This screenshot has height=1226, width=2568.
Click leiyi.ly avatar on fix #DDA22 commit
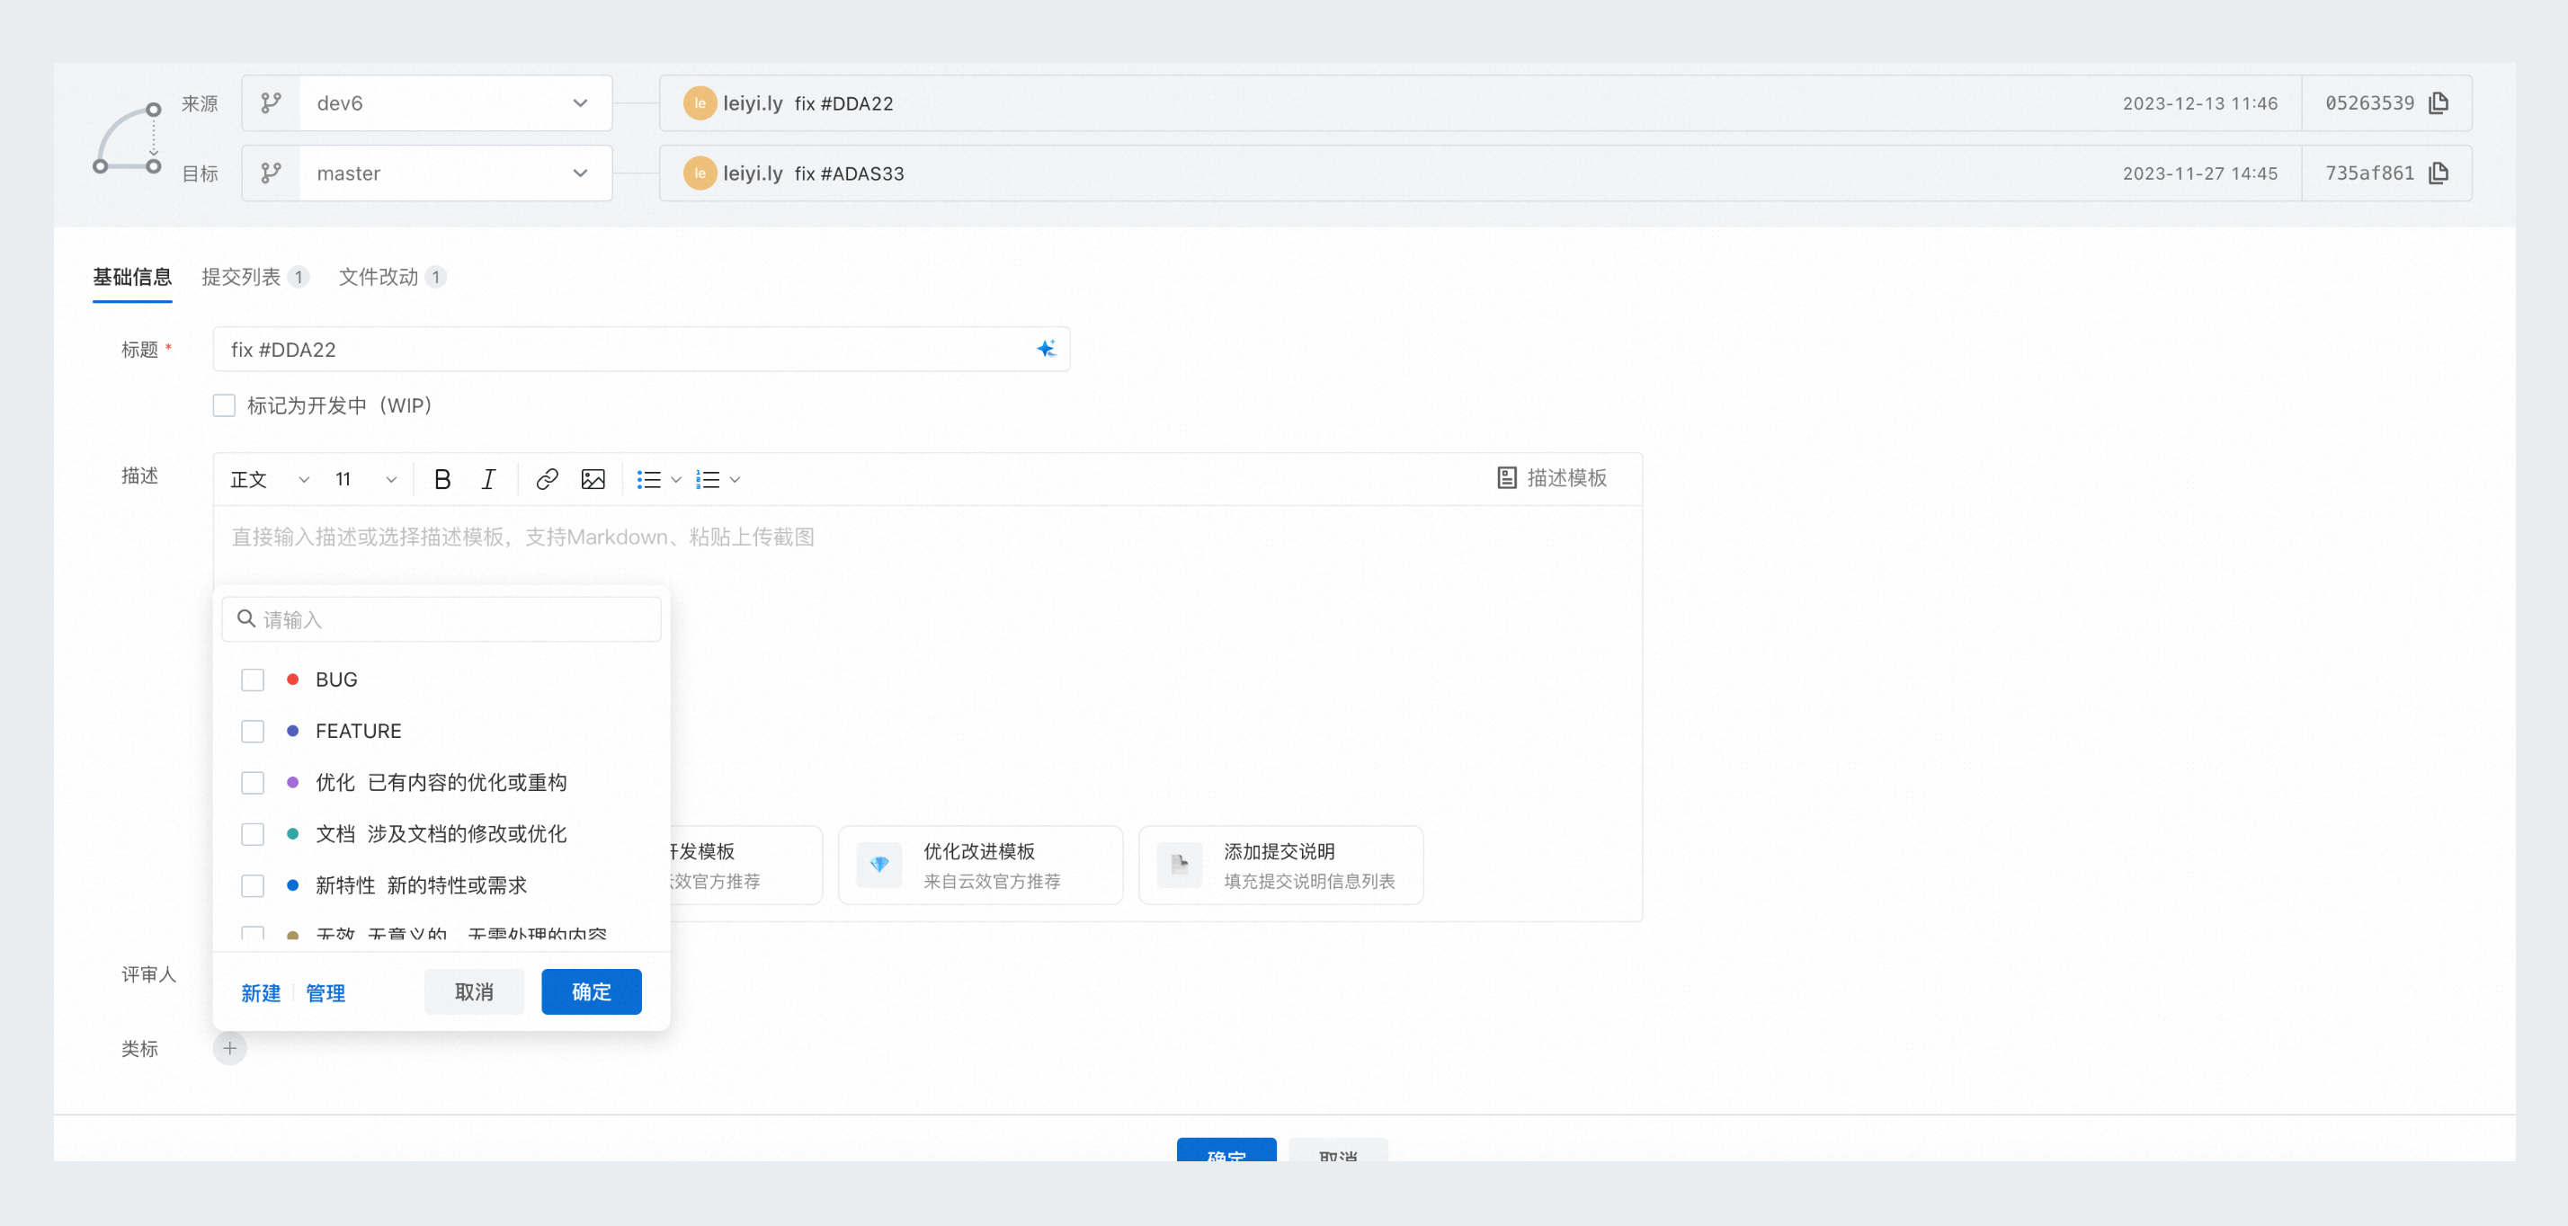click(700, 102)
